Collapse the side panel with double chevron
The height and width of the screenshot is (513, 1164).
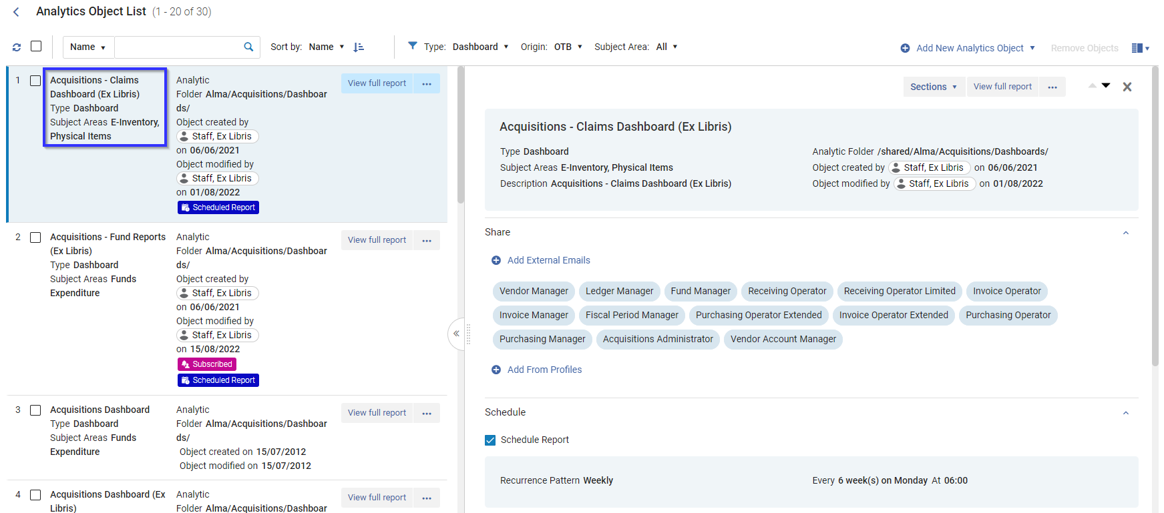point(456,334)
